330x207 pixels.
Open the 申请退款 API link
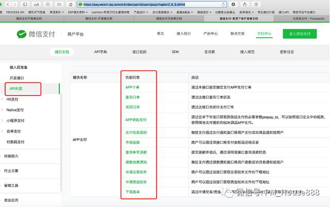click(133, 142)
